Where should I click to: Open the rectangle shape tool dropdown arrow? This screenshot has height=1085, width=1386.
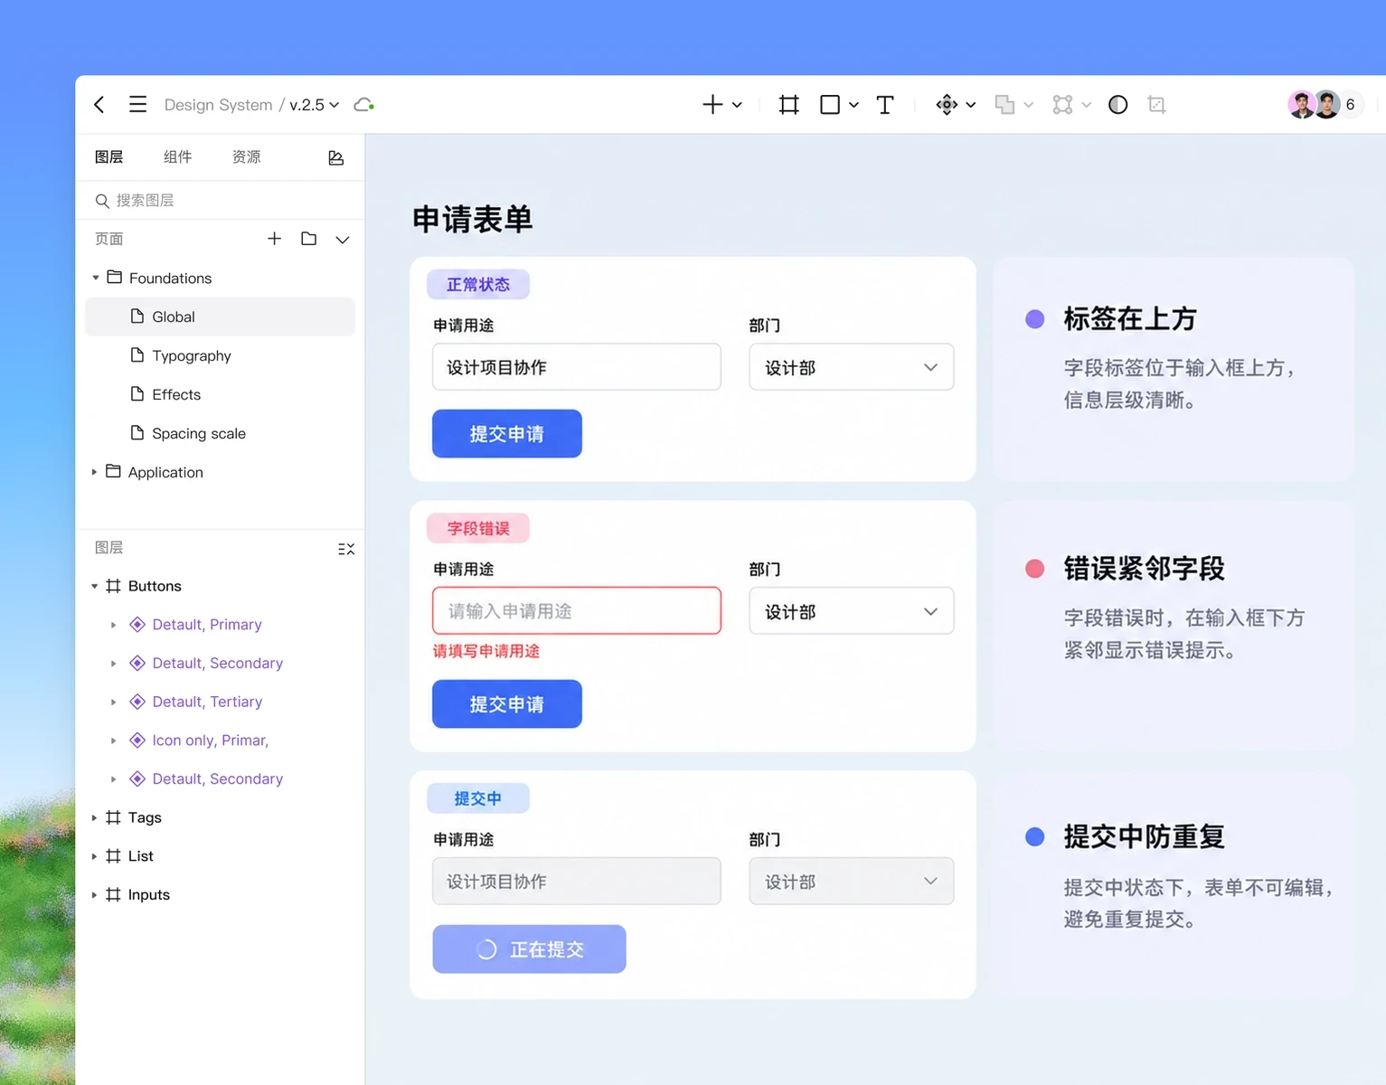[x=853, y=105]
